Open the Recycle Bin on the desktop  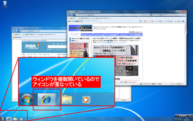tap(5, 4)
